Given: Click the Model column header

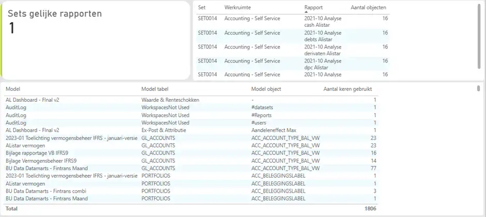Looking at the screenshot, I should (13, 89).
